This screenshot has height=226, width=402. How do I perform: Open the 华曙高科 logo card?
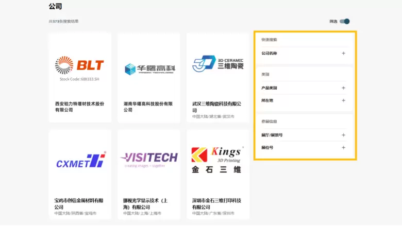(x=150, y=69)
